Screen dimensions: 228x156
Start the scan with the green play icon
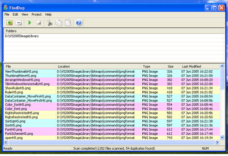30,23
